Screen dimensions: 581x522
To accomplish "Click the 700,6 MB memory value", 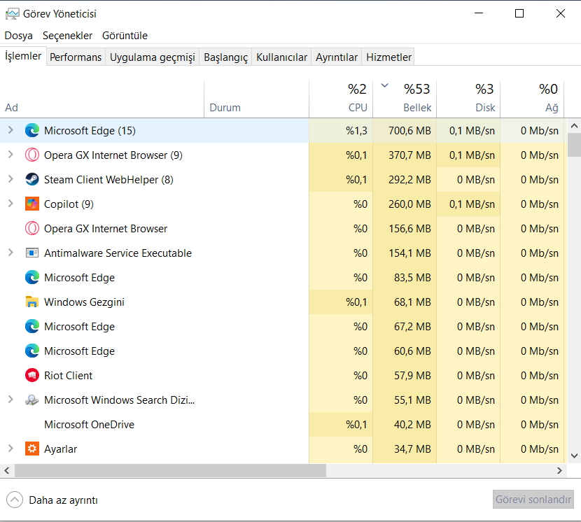I will pyautogui.click(x=409, y=130).
